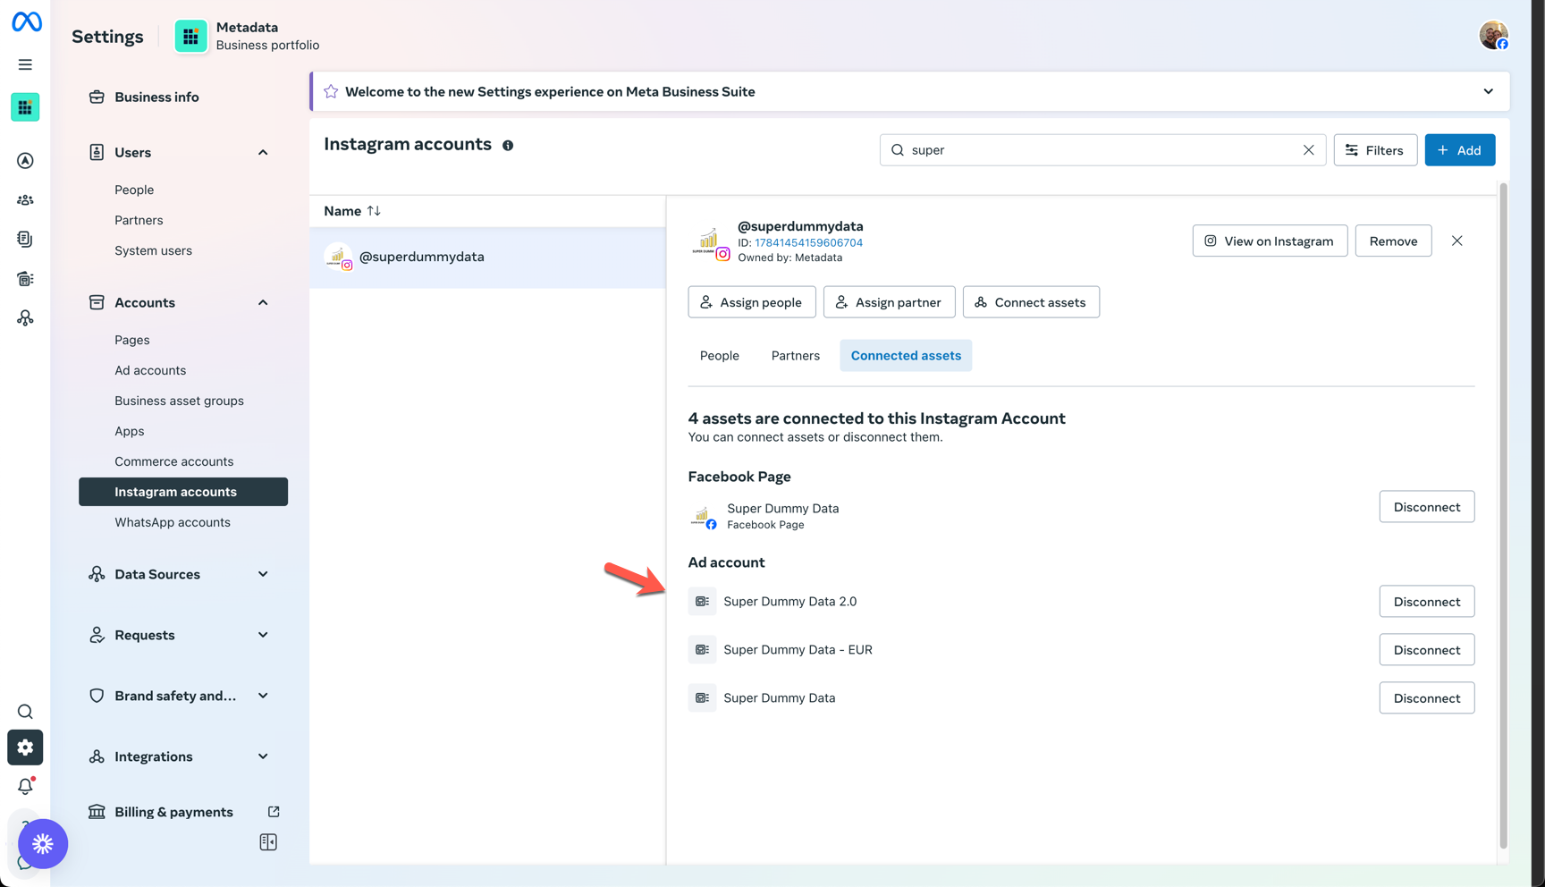Expand the welcome banner chevron
The height and width of the screenshot is (887, 1545).
pos(1488,91)
